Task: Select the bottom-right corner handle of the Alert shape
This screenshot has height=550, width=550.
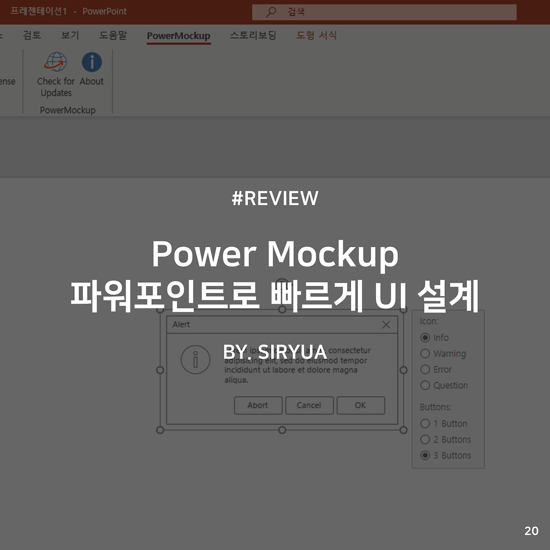Action: [403, 430]
